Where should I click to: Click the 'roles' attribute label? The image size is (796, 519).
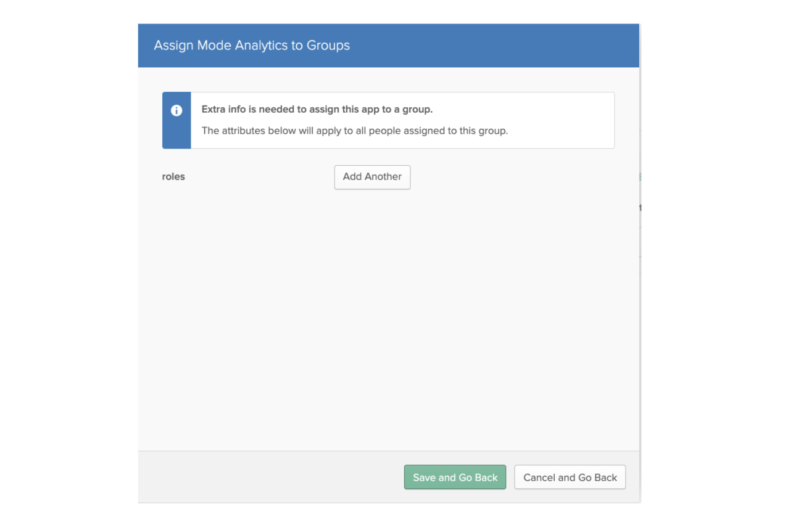173,177
